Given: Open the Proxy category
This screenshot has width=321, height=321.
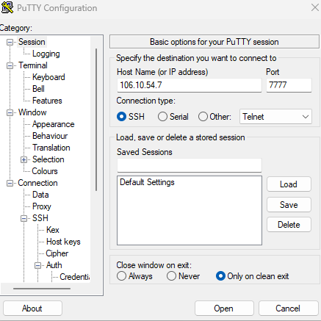Looking at the screenshot, I should [42, 206].
